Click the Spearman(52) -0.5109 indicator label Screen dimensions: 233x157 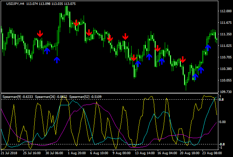[85, 97]
